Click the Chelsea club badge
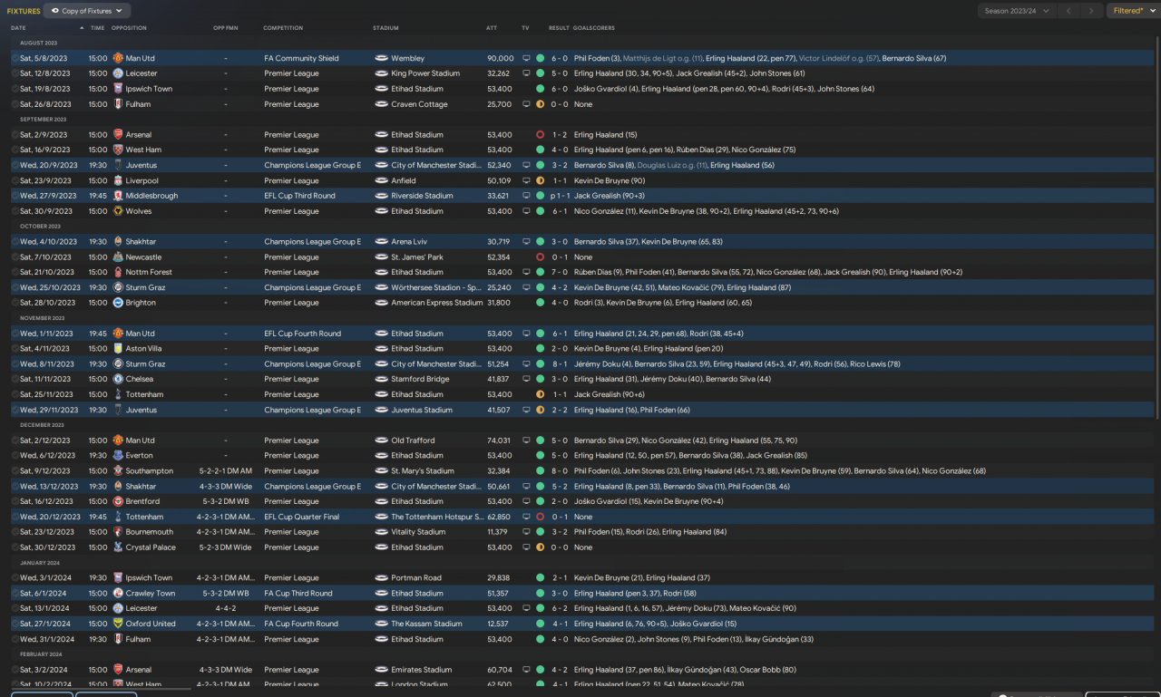Viewport: 1161px width, 697px height. (117, 379)
